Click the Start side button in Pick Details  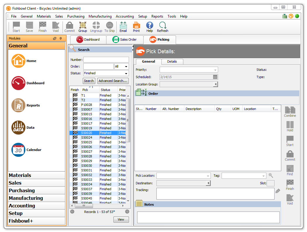[290, 141]
